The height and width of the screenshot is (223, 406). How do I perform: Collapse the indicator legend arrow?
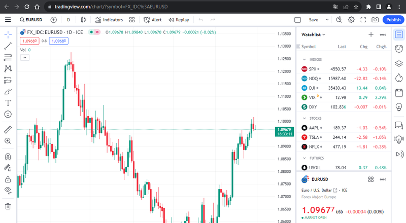25,57
